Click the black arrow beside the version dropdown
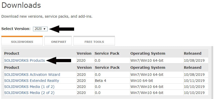The image size is (214, 99). (x=62, y=29)
